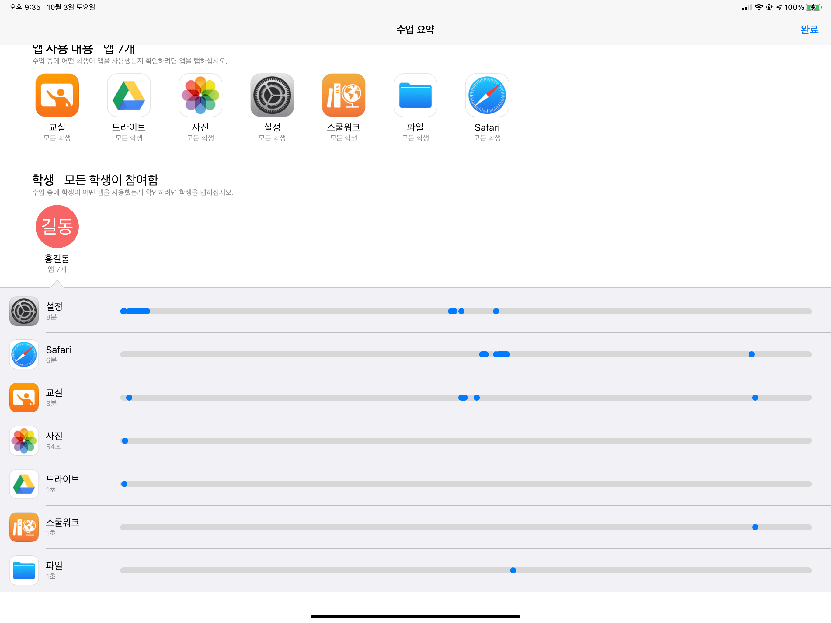Click the 교실 3분 usage row icon
Screen dimensions: 831x623
point(24,398)
